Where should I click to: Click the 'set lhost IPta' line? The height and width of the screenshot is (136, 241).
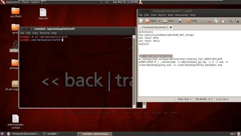pyautogui.click(x=149, y=38)
